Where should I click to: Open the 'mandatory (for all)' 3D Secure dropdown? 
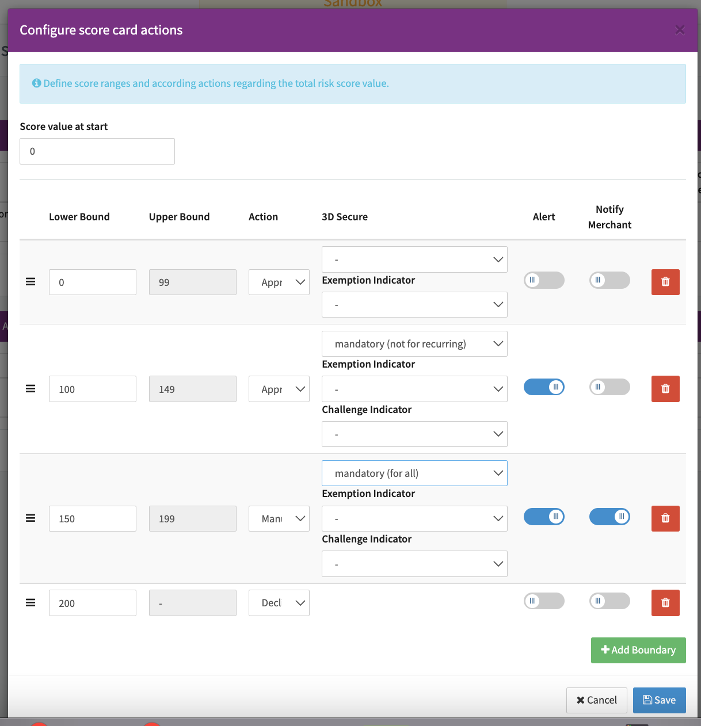click(414, 473)
